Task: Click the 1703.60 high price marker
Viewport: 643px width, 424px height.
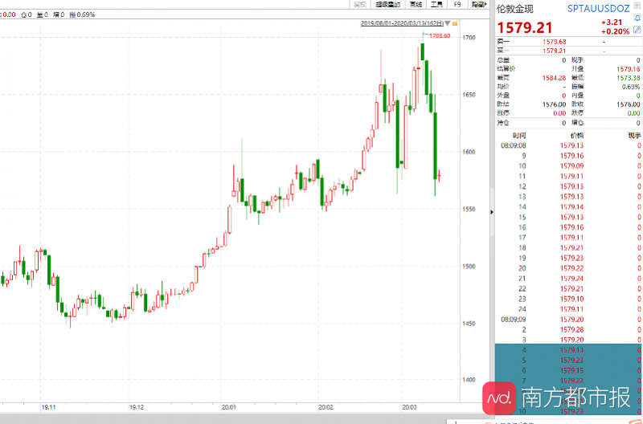Action: [440, 36]
